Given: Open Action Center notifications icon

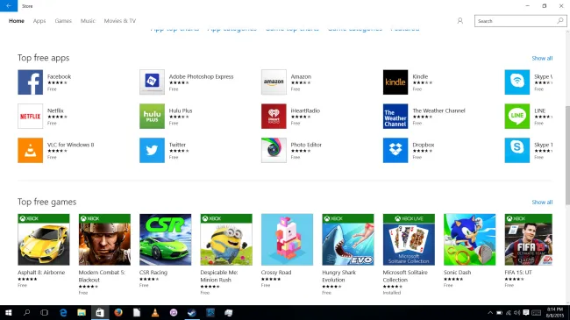Looking at the screenshot, I should pos(525,313).
